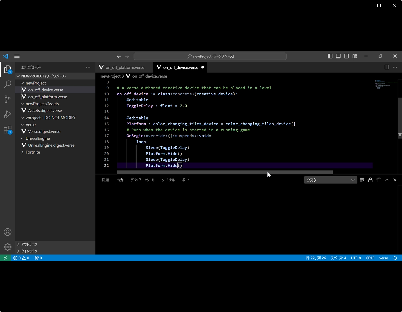
Task: Expand the アウトライン section
Action: [x=29, y=244]
